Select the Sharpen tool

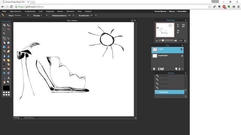(x=8, y=56)
